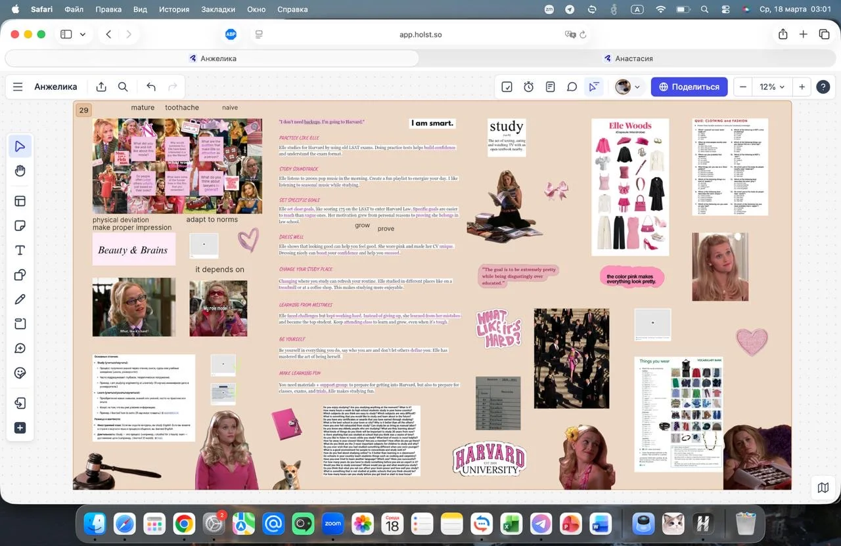Viewport: 841px width, 546px height.
Task: Search the board with the magnifier
Action: pyautogui.click(x=123, y=87)
